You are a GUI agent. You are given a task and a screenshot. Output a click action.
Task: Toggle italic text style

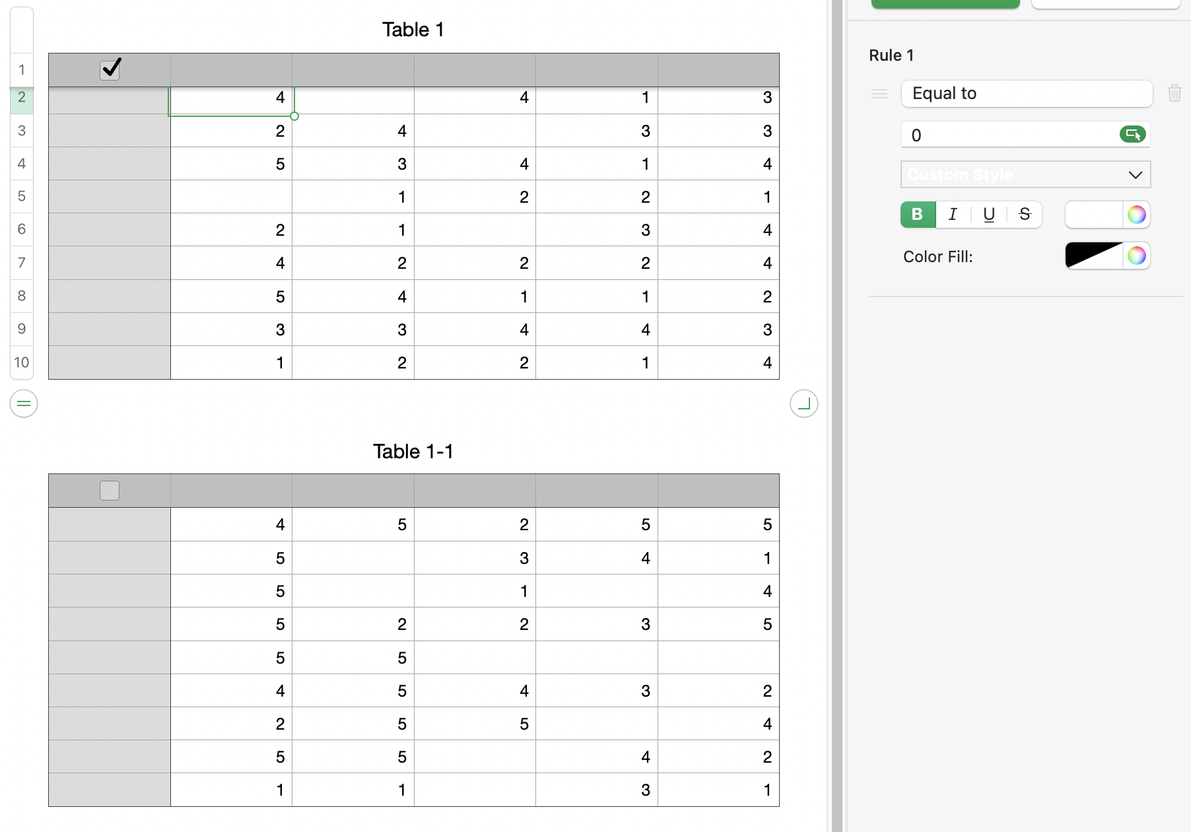(953, 214)
